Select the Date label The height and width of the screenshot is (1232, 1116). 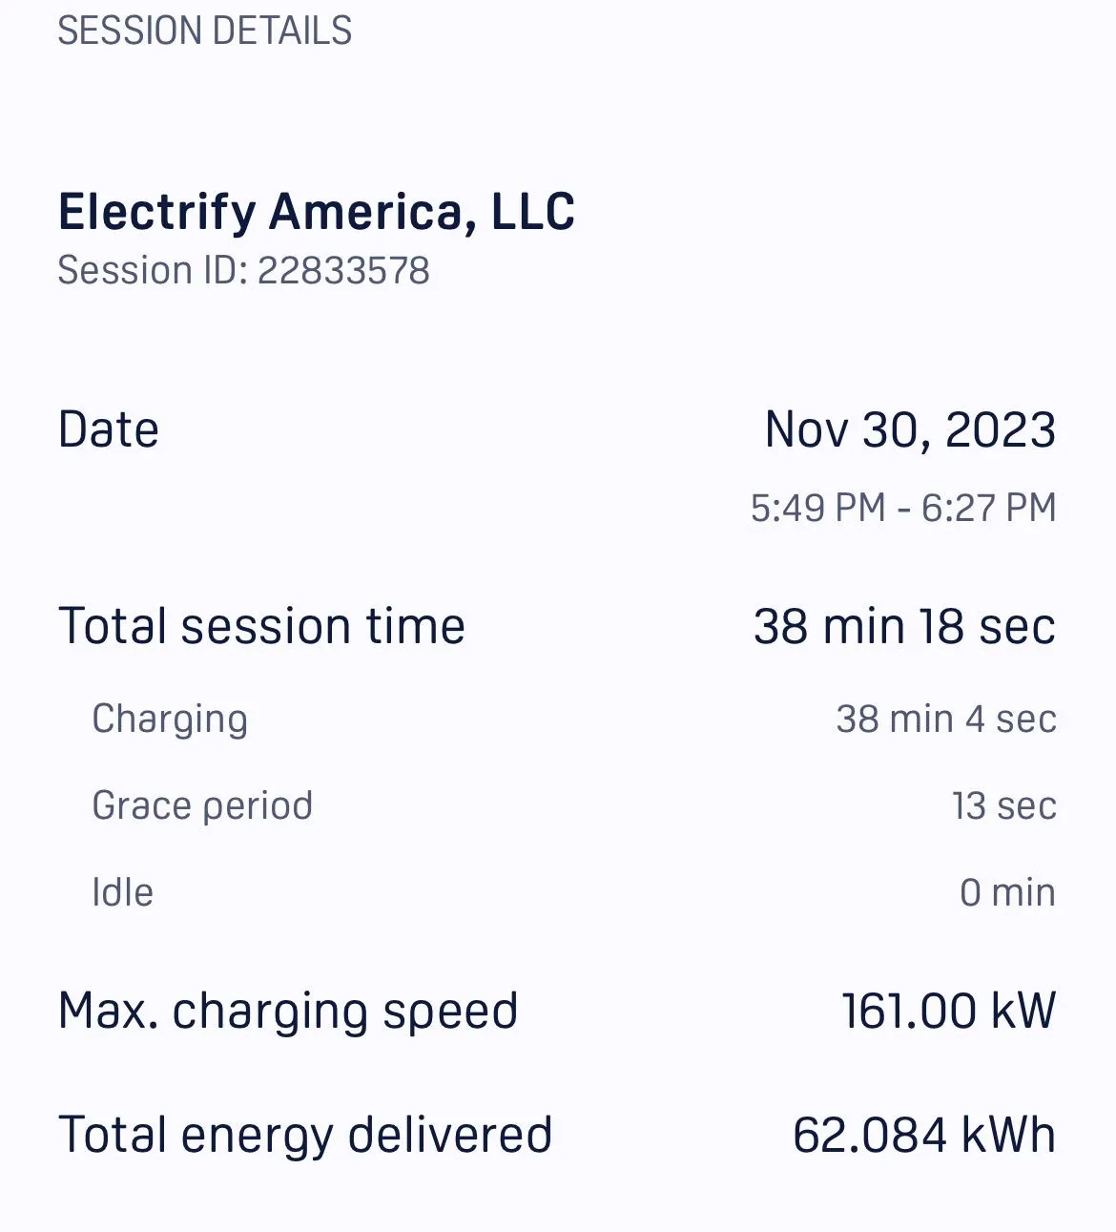point(109,429)
